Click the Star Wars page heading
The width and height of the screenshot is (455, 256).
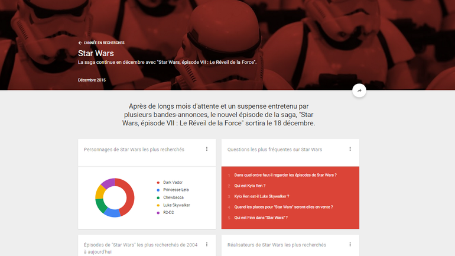tap(96, 53)
